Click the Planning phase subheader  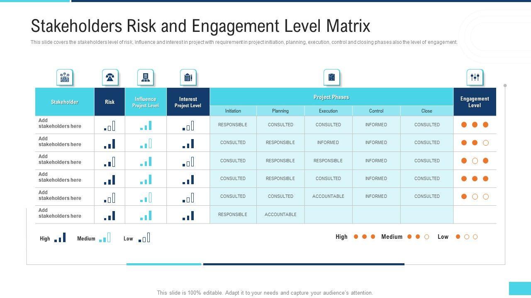tap(280, 111)
